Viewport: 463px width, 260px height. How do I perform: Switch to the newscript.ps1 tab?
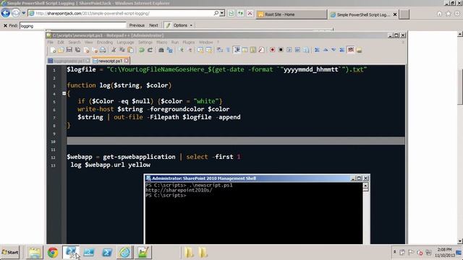110,61
